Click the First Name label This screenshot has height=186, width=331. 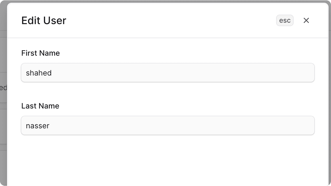tap(40, 53)
